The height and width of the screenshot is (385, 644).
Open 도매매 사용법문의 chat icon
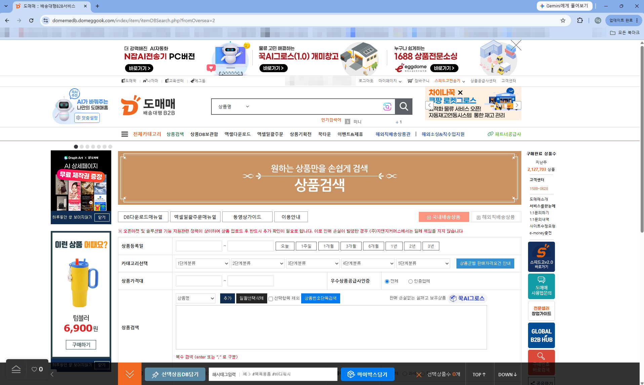click(541, 286)
